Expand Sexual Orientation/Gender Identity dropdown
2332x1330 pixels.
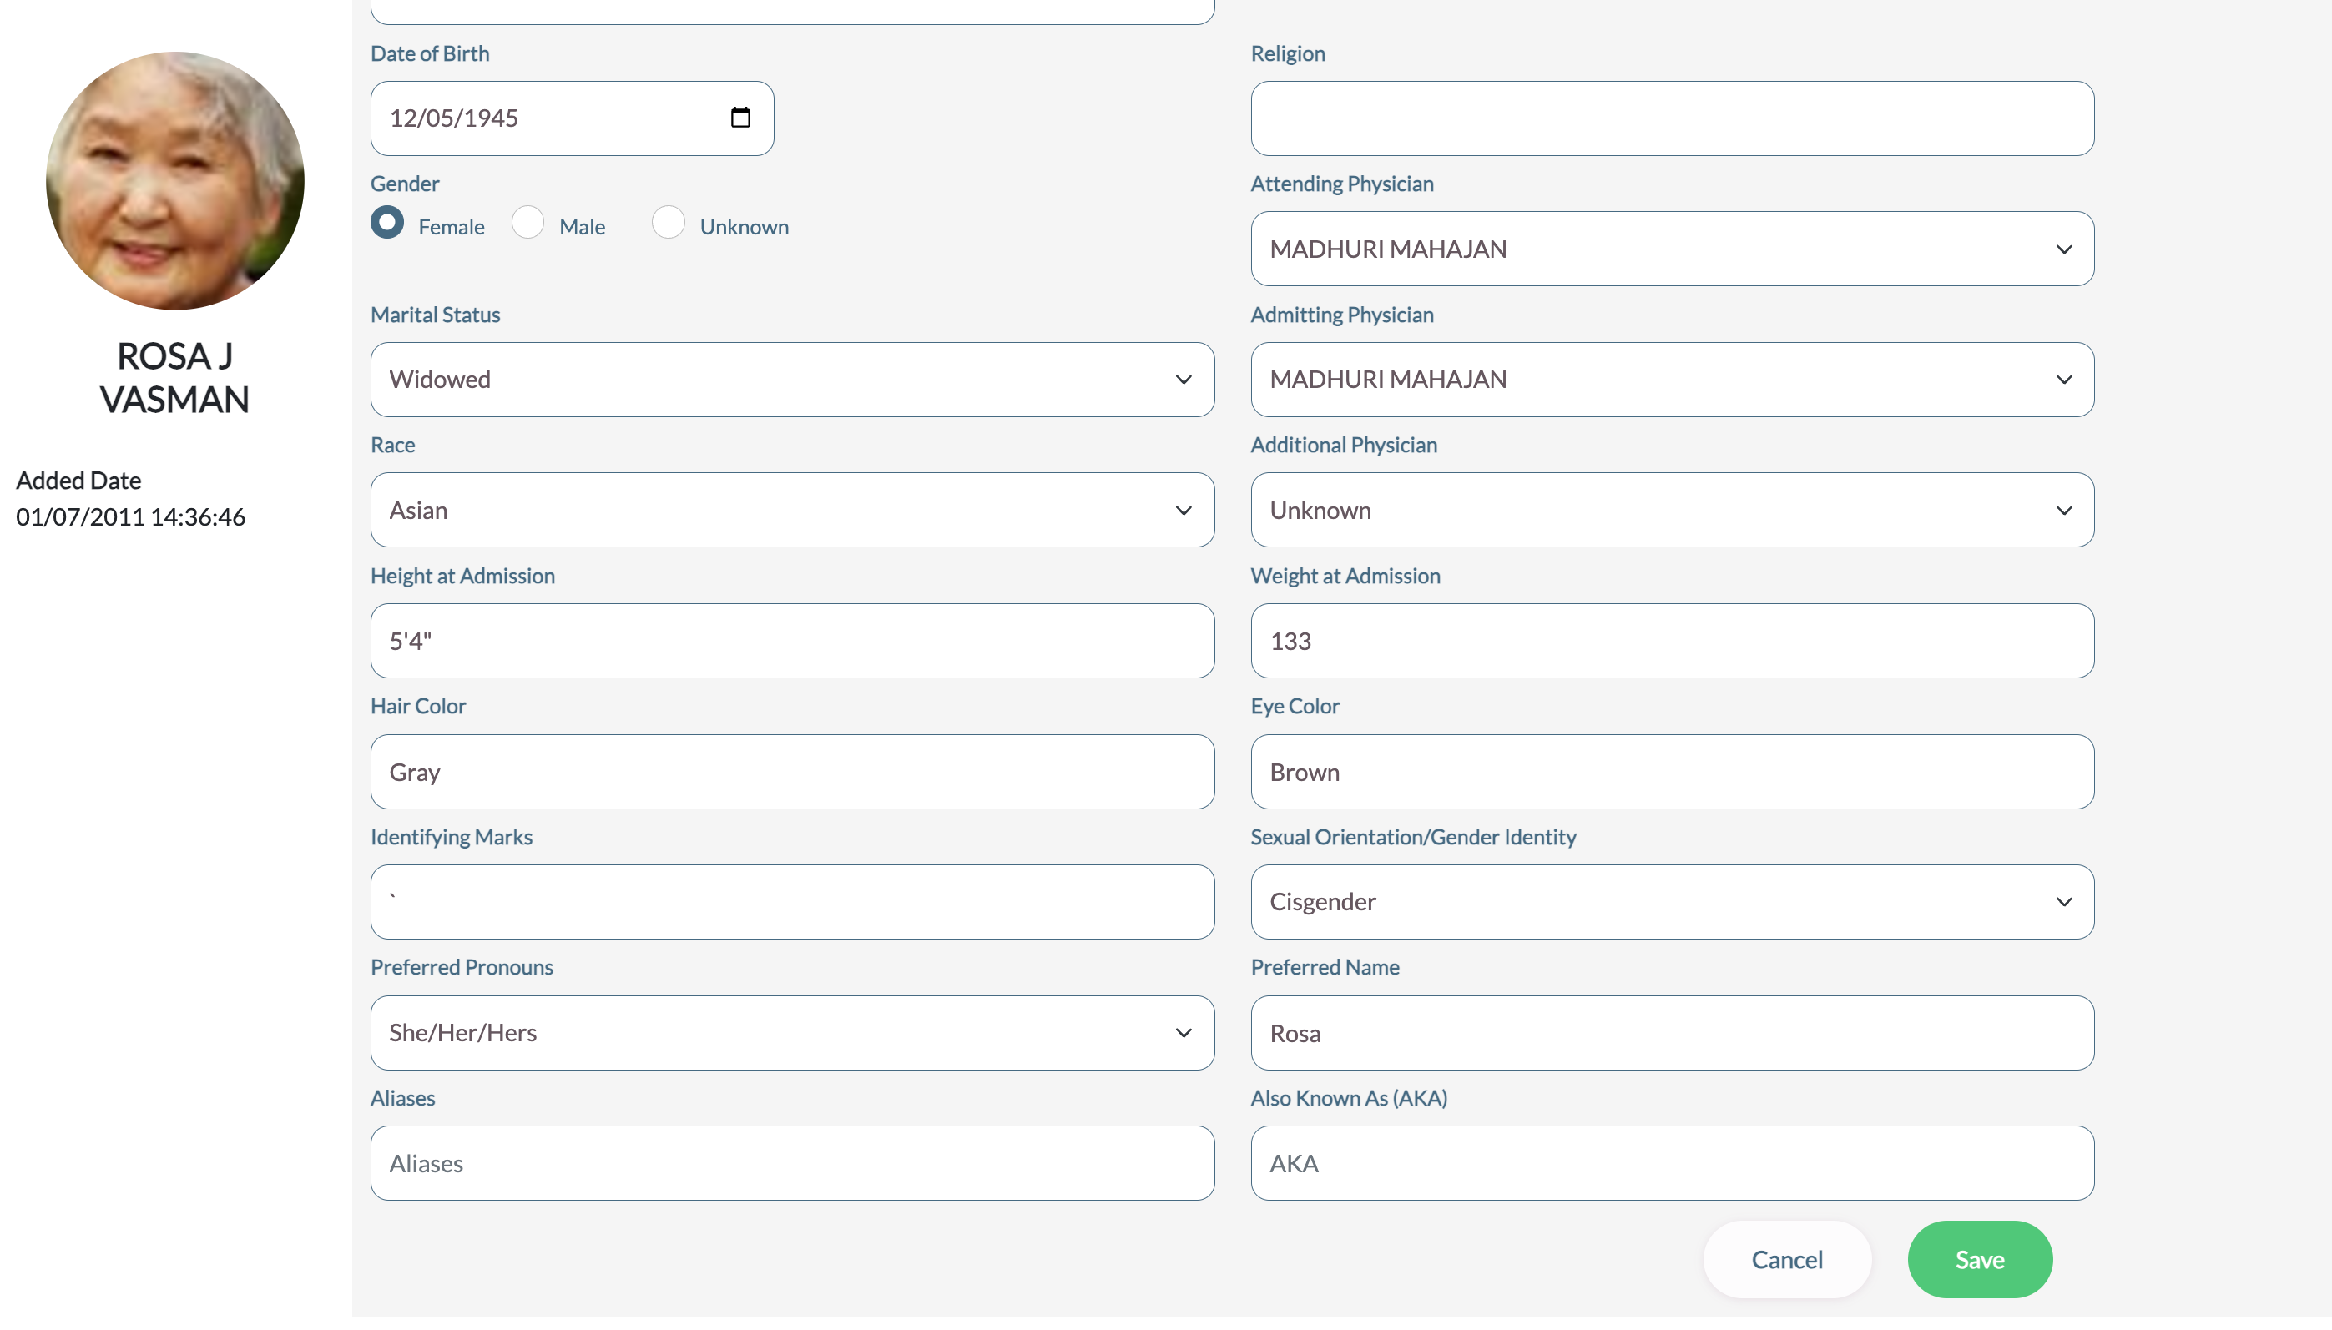click(x=1671, y=902)
